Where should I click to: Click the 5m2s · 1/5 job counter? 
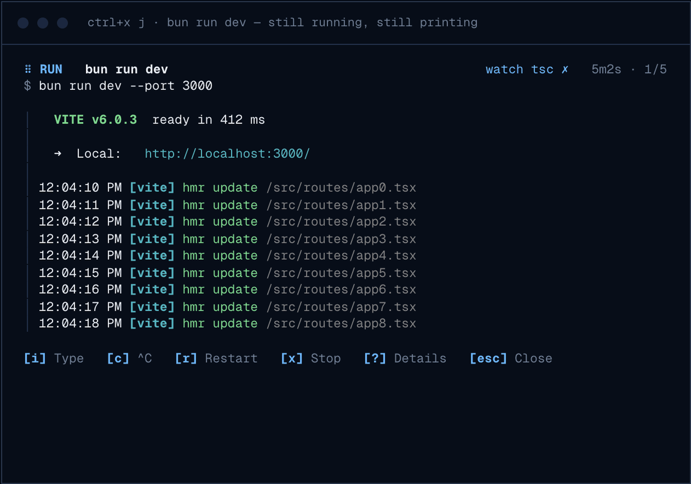pyautogui.click(x=629, y=70)
